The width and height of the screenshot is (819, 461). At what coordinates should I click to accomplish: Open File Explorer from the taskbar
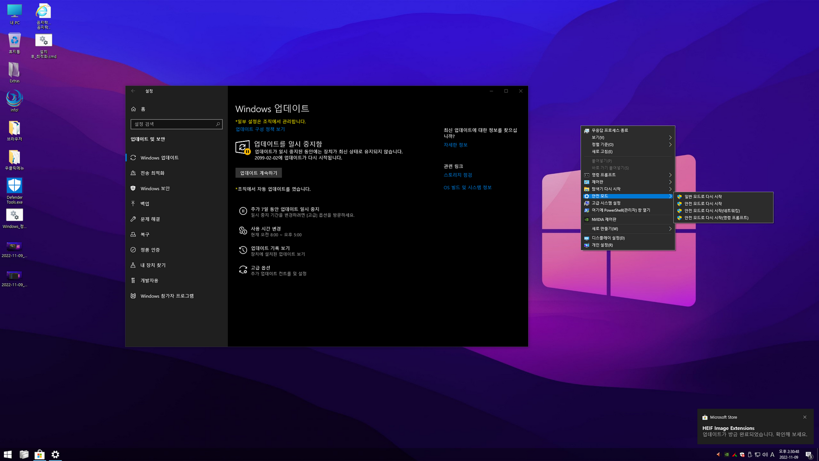(x=24, y=454)
